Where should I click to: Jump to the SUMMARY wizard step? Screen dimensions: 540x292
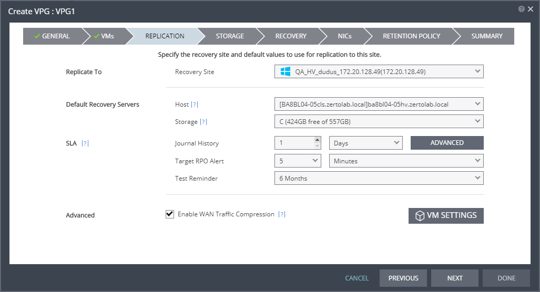click(x=486, y=36)
